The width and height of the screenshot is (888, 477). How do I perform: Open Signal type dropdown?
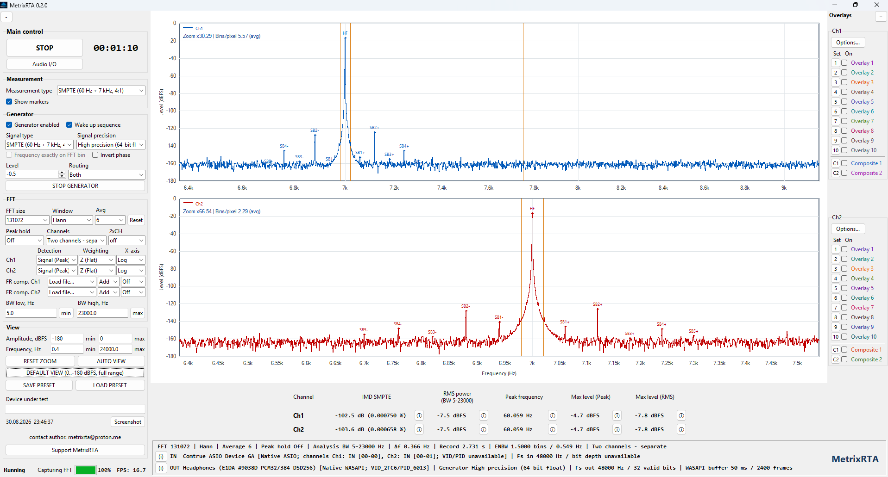click(39, 145)
